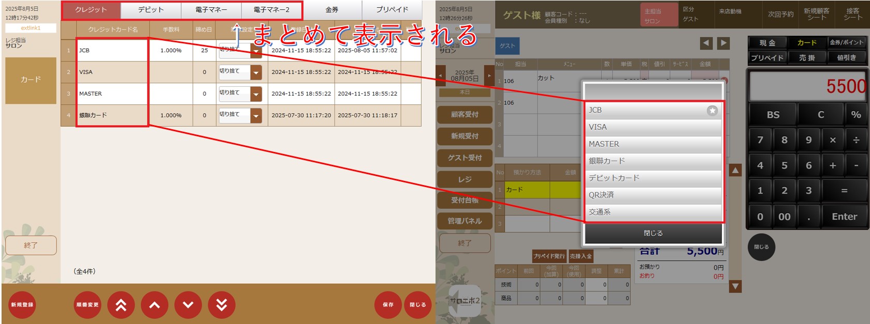
Task: Click the move-up single chevron button
Action: [x=154, y=305]
